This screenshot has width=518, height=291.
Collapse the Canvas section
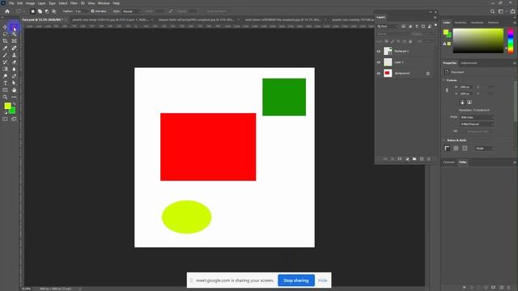tap(444, 80)
